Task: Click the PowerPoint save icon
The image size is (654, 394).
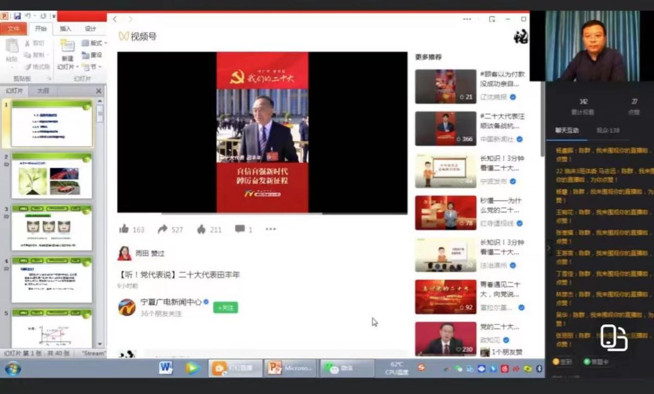Action: tap(17, 16)
